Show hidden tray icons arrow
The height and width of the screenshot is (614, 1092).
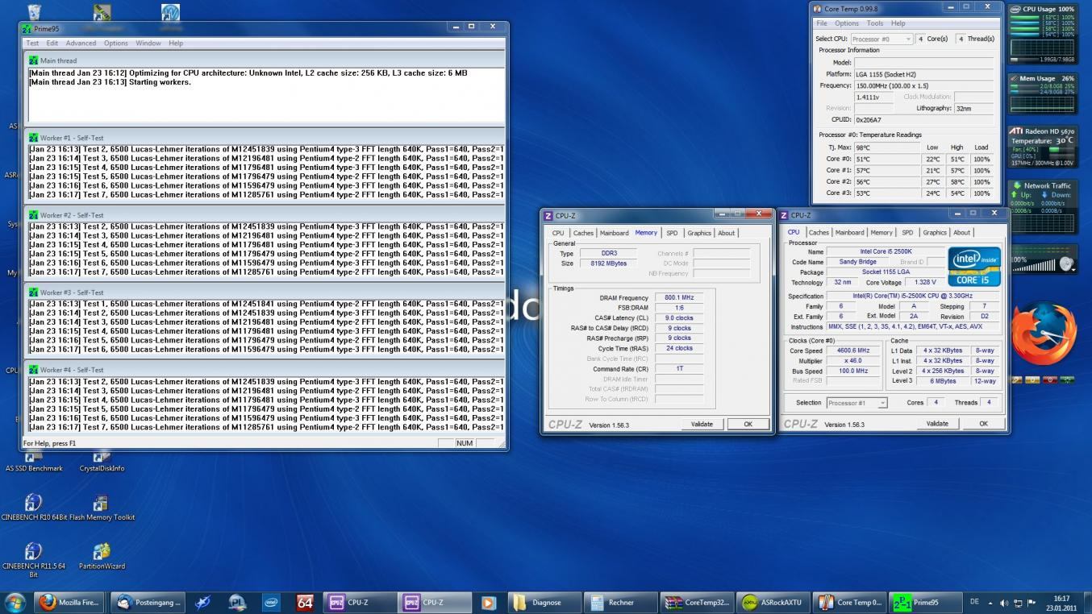pyautogui.click(x=990, y=603)
